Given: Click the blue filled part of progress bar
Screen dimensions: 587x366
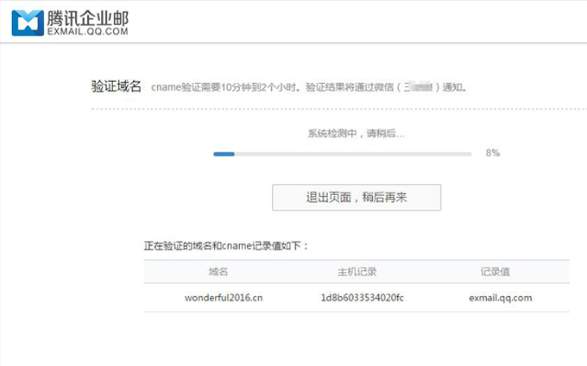Looking at the screenshot, I should (x=224, y=154).
